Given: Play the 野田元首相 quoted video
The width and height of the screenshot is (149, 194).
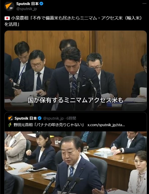Looking at the screenshot, I should (76, 163).
